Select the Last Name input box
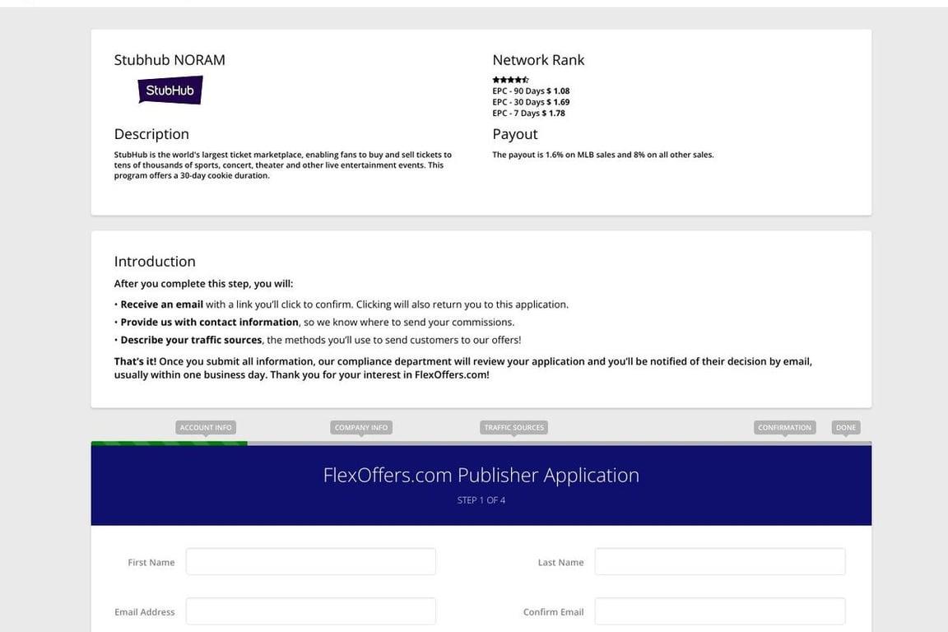 720,561
